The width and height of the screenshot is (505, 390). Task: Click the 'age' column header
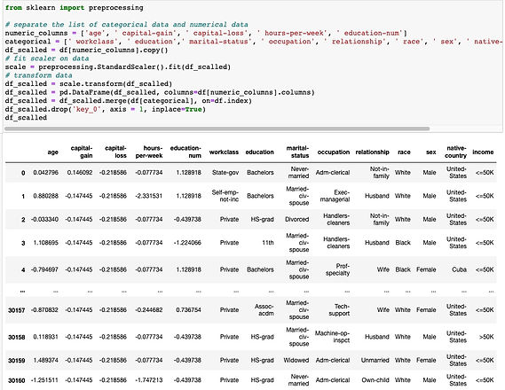[x=53, y=152]
